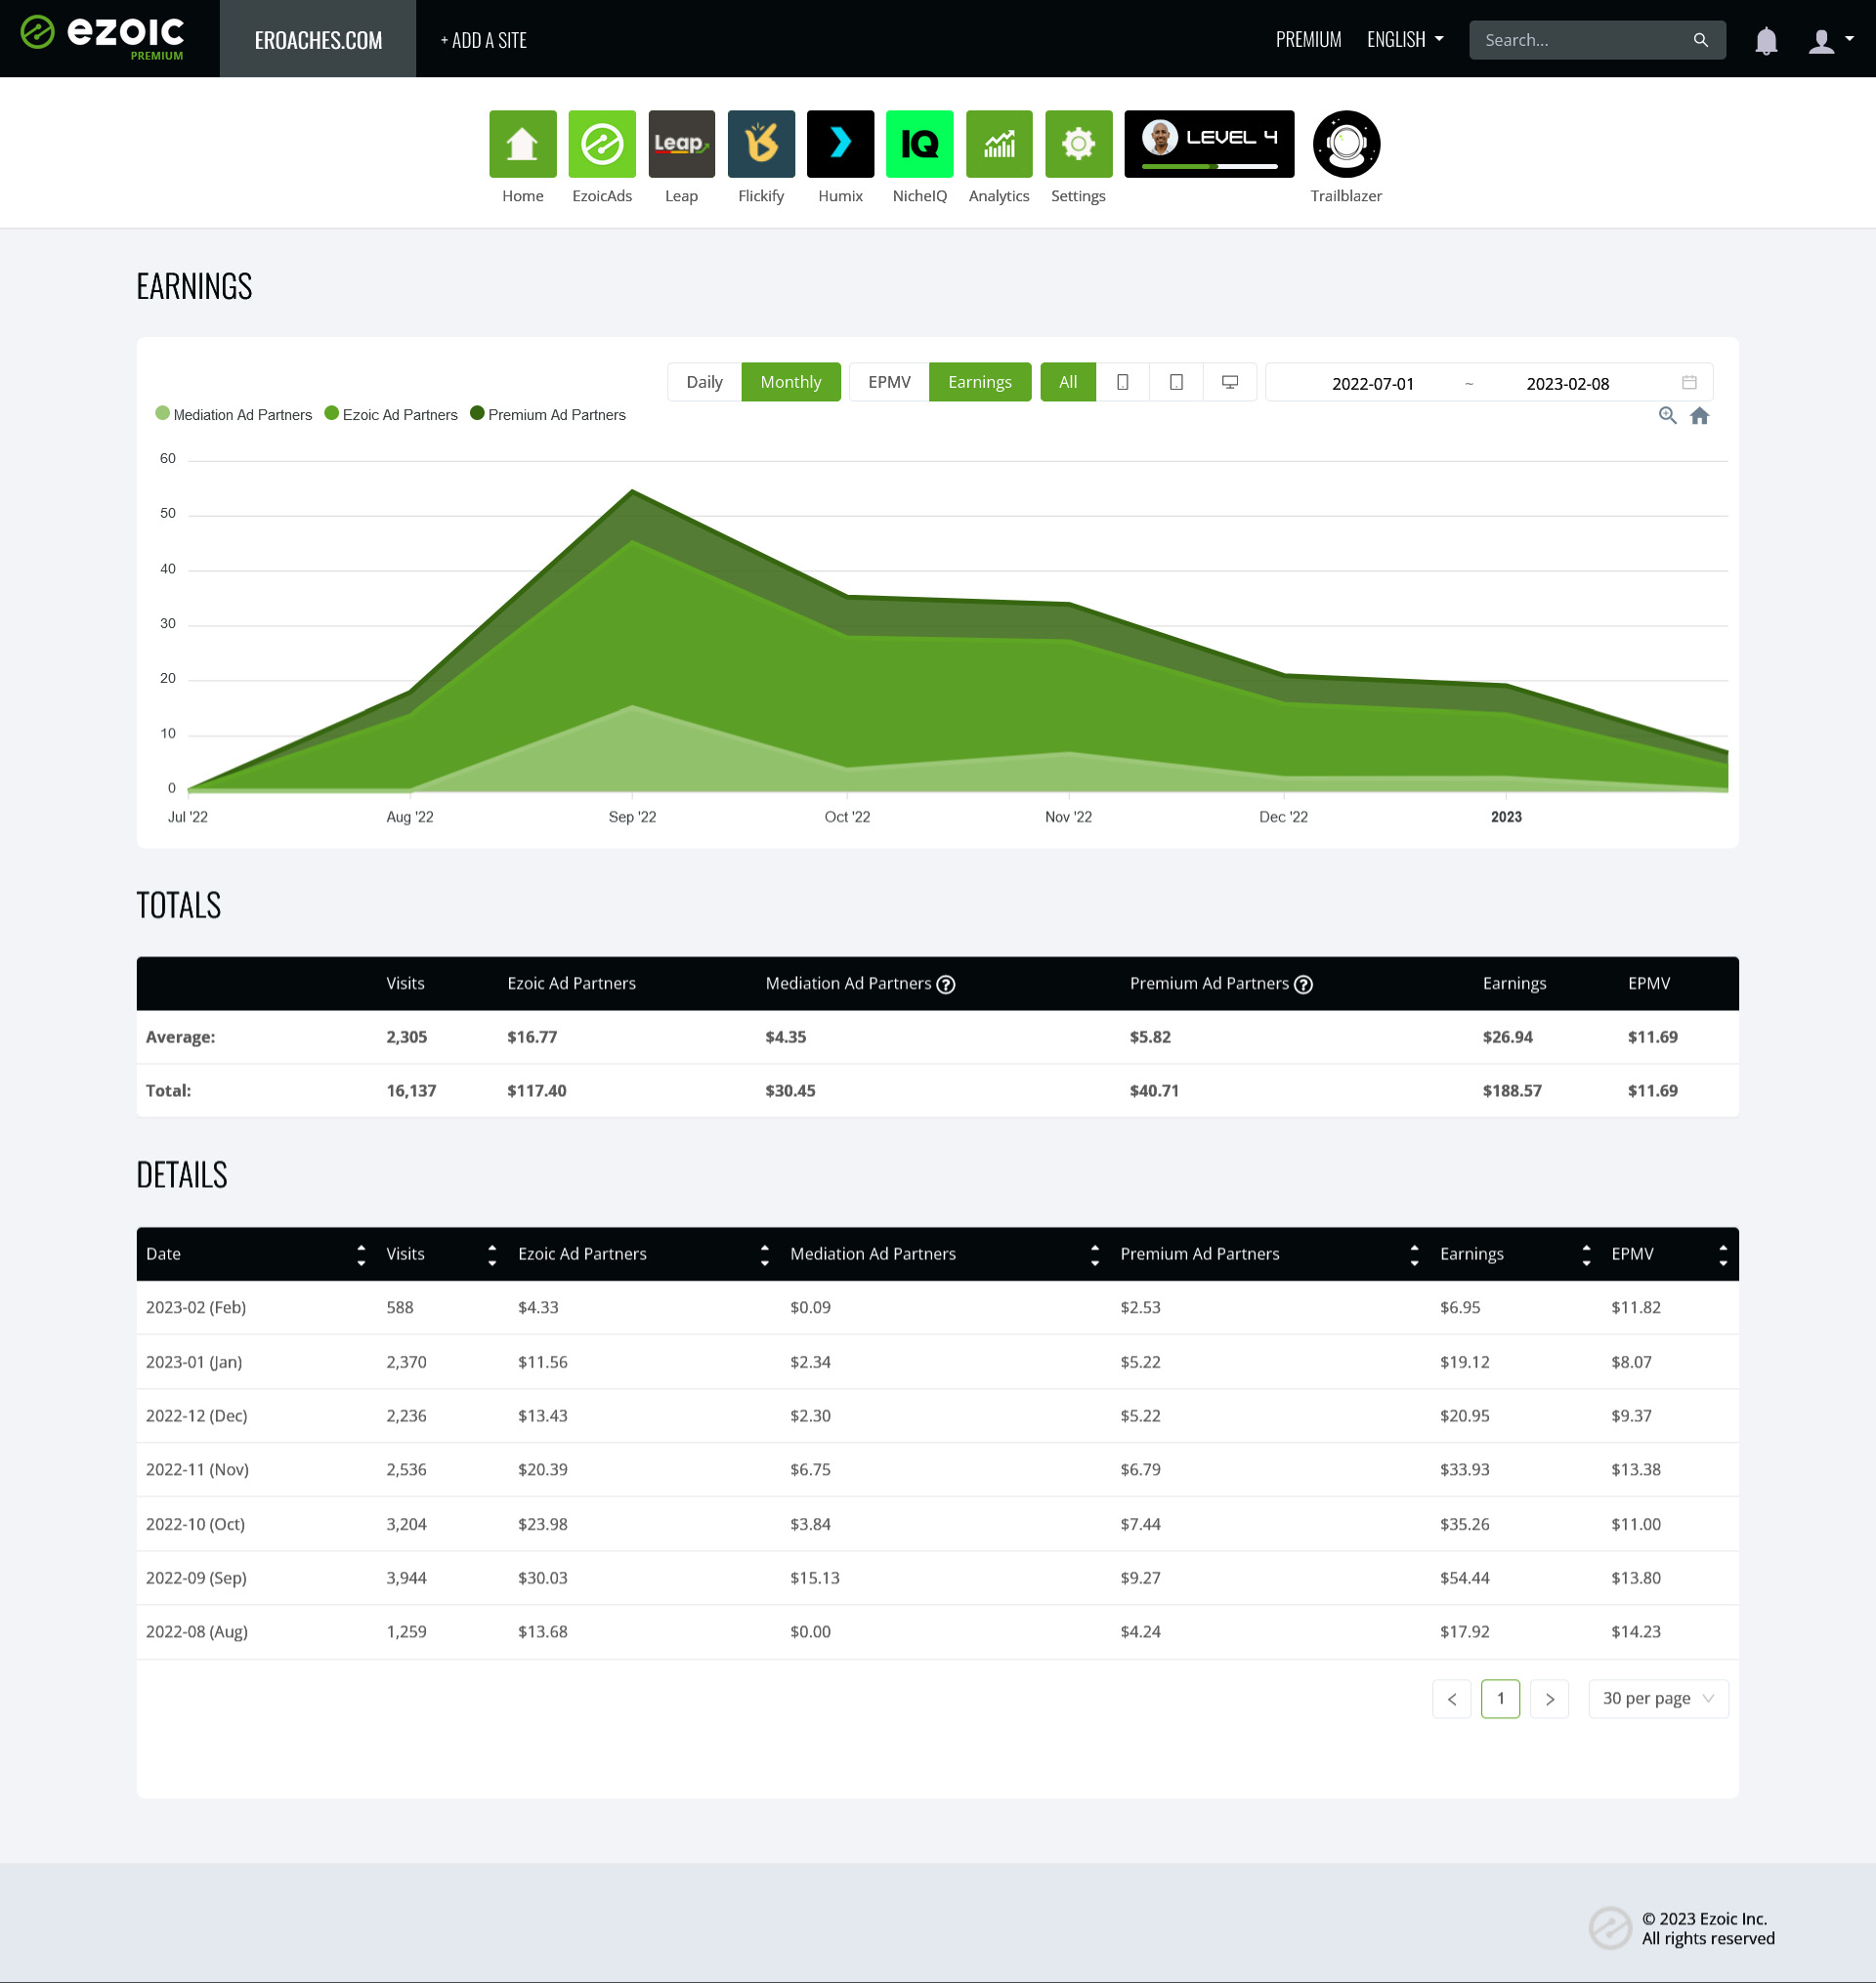Open the Humix app icon
The width and height of the screenshot is (1876, 1983).
click(x=840, y=144)
